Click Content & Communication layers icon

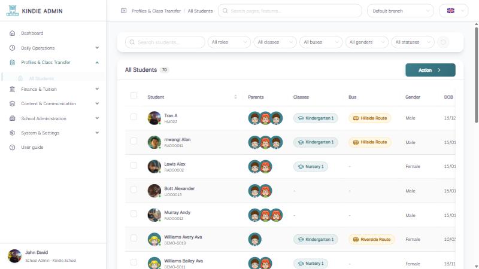(x=12, y=103)
